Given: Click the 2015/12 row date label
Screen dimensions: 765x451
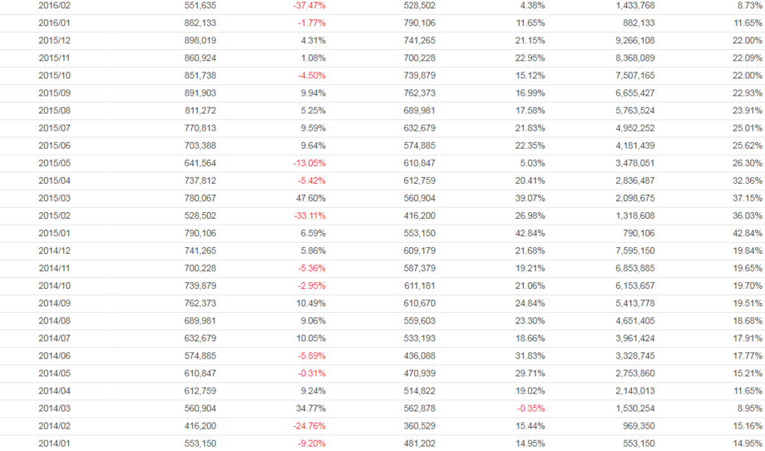Looking at the screenshot, I should [55, 40].
